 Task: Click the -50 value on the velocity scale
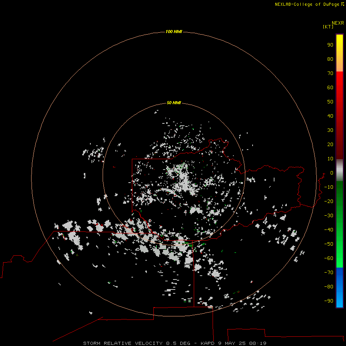click(x=329, y=244)
